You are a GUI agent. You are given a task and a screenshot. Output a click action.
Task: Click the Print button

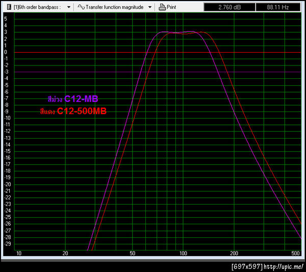click(x=167, y=7)
